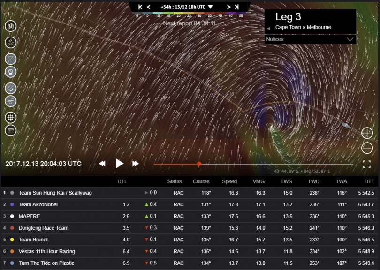Jump to last forecast step

(237, 7)
